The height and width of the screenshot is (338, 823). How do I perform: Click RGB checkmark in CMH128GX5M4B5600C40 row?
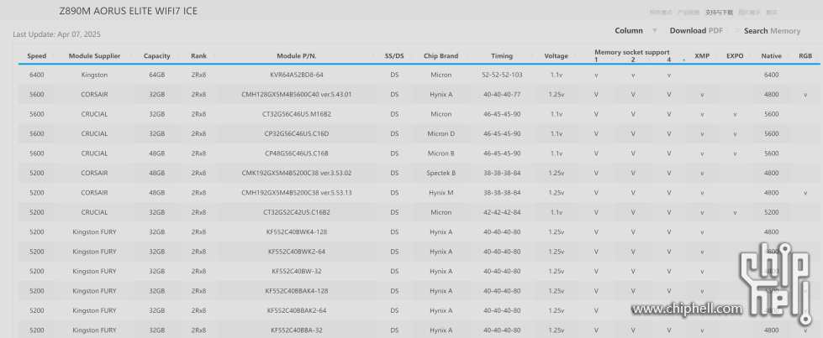pyautogui.click(x=805, y=96)
